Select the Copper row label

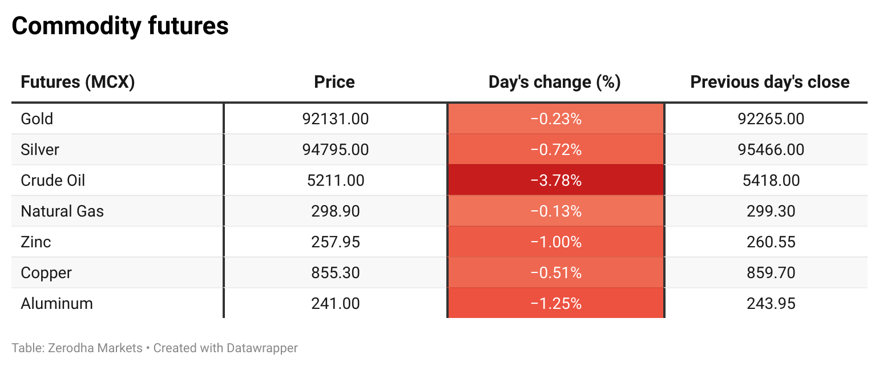pos(46,273)
